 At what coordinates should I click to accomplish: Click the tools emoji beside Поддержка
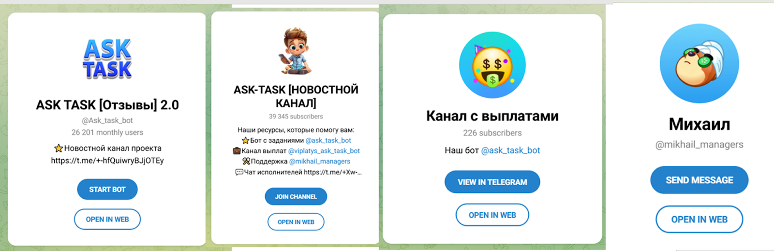246,161
